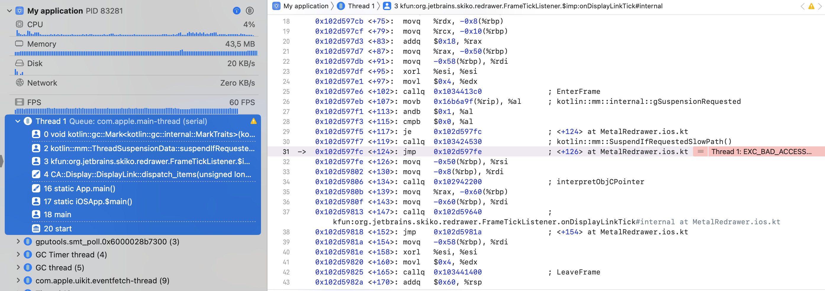
Task: Collapse the My application process tree
Action: (x=9, y=11)
